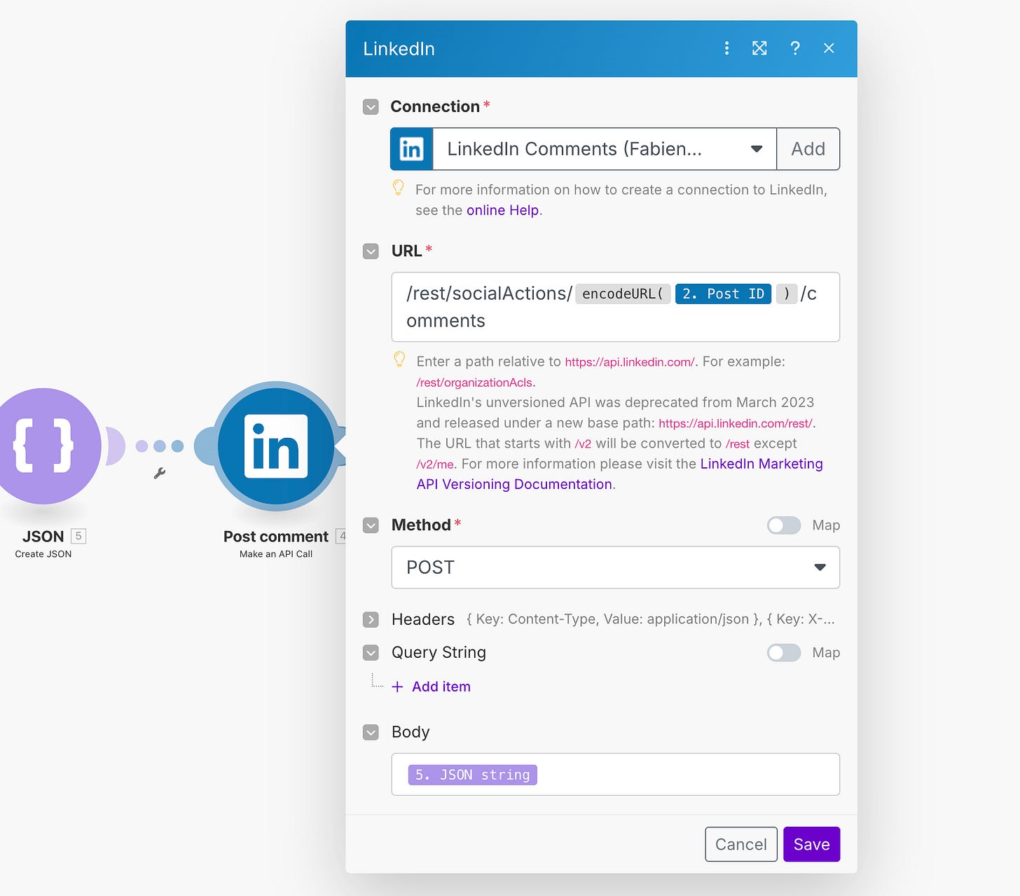This screenshot has width=1020, height=896.
Task: Select the 2. Post ID token
Action: (723, 294)
